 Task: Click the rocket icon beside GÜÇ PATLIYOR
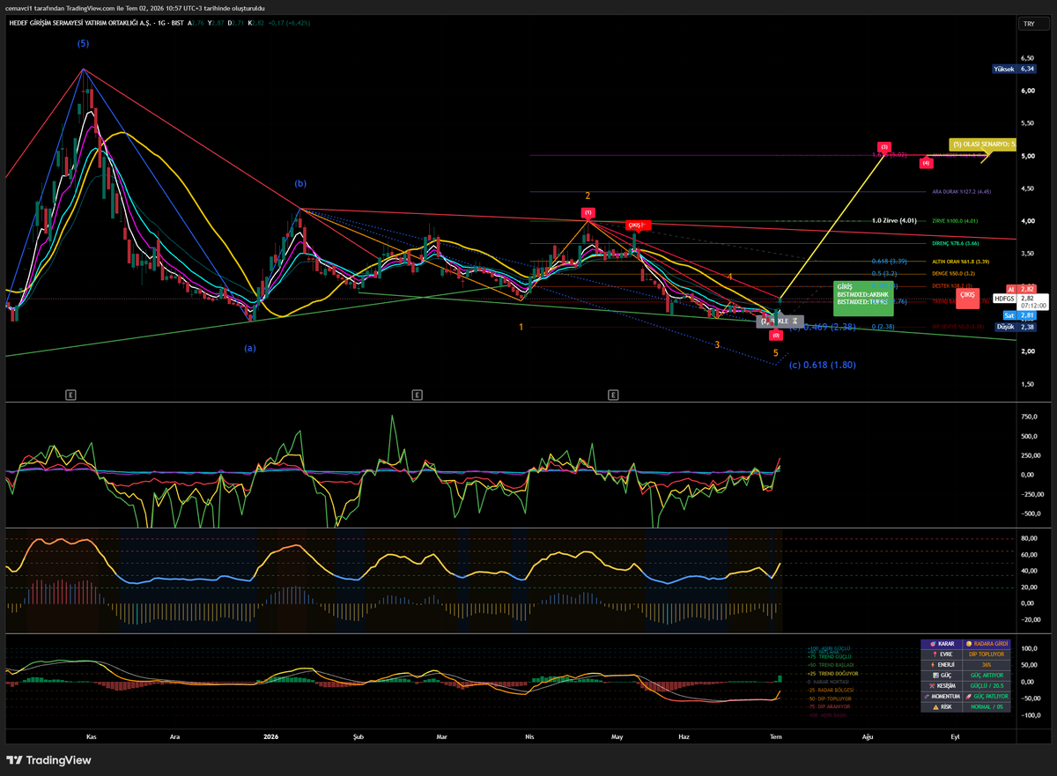(x=971, y=696)
